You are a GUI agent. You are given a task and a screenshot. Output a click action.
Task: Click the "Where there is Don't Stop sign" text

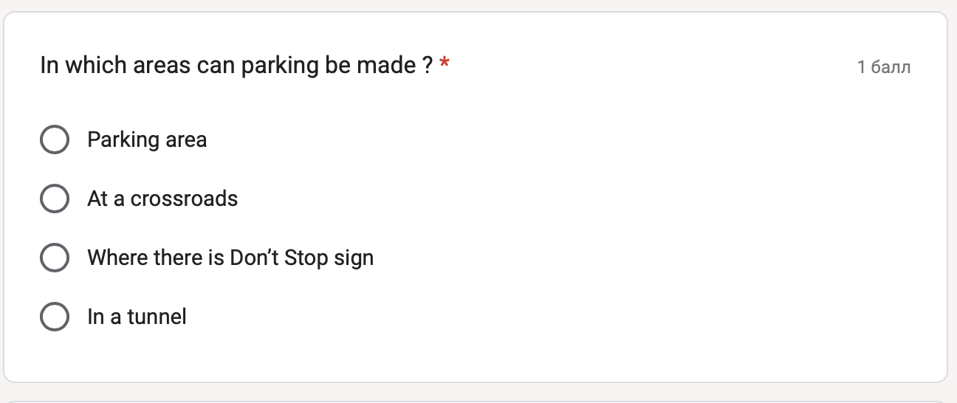pos(230,258)
